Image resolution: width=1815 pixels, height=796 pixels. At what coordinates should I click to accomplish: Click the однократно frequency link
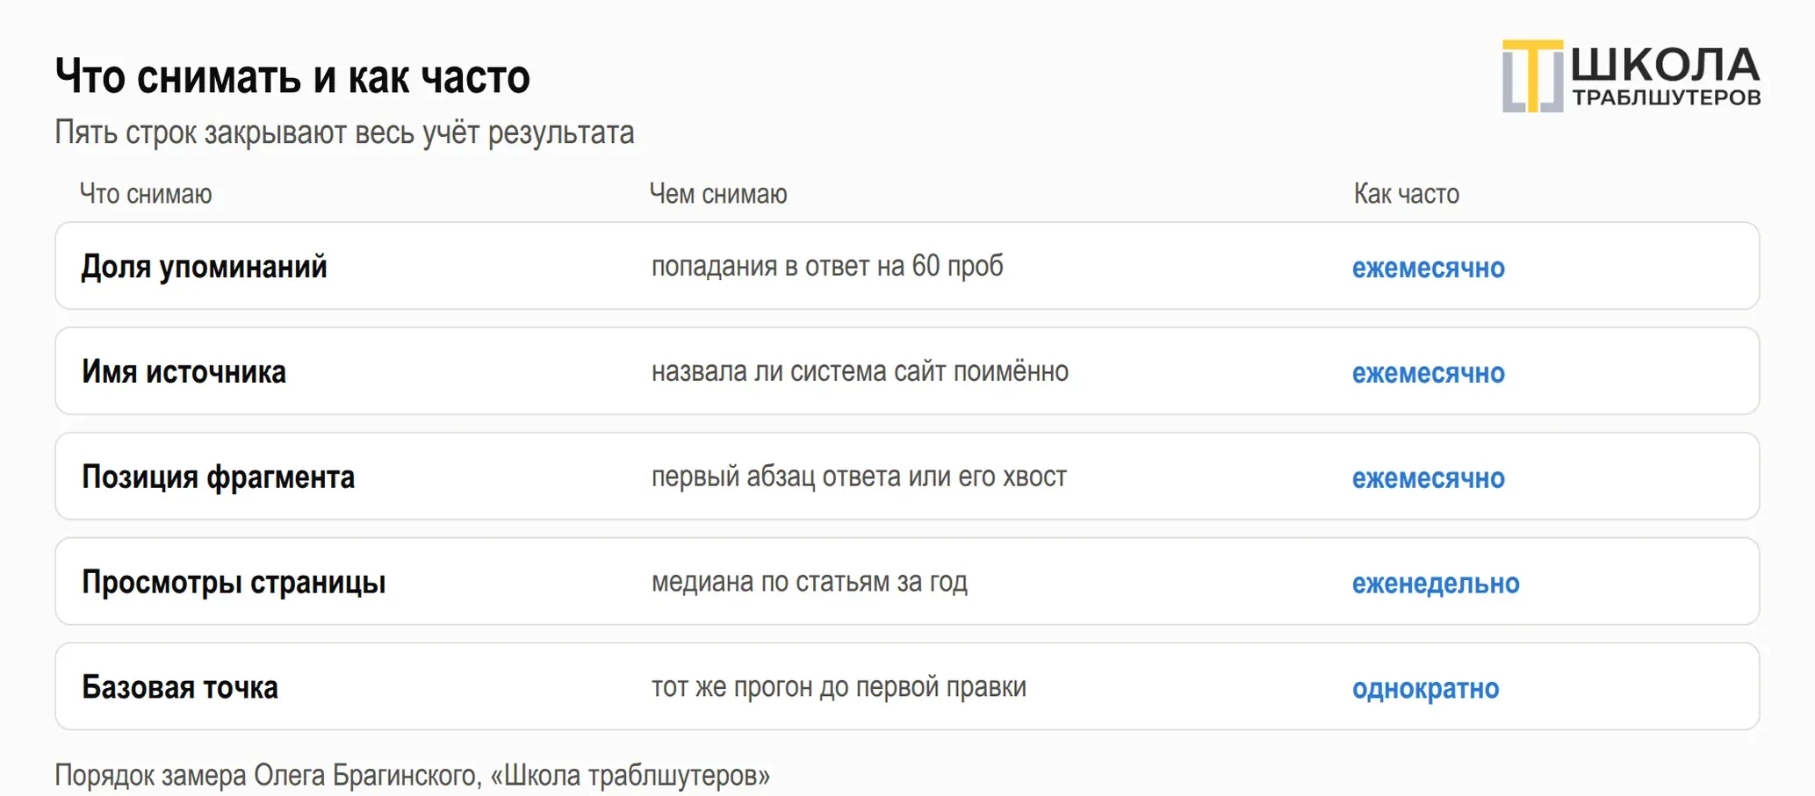pyautogui.click(x=1425, y=689)
